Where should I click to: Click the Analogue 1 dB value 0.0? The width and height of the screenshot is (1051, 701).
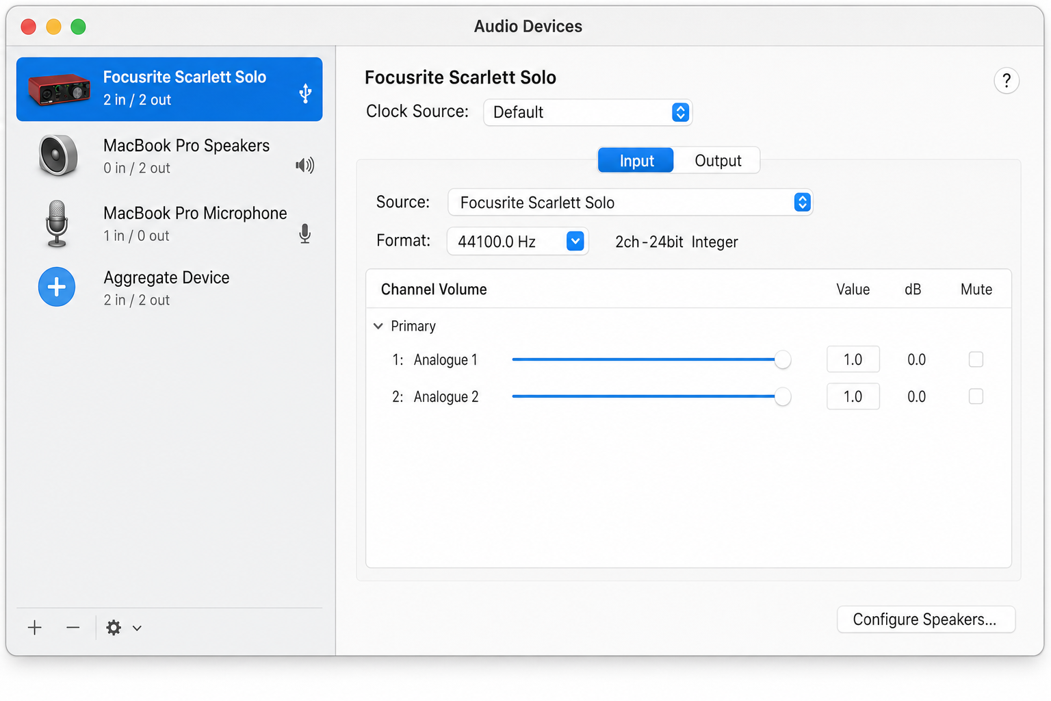click(x=916, y=359)
